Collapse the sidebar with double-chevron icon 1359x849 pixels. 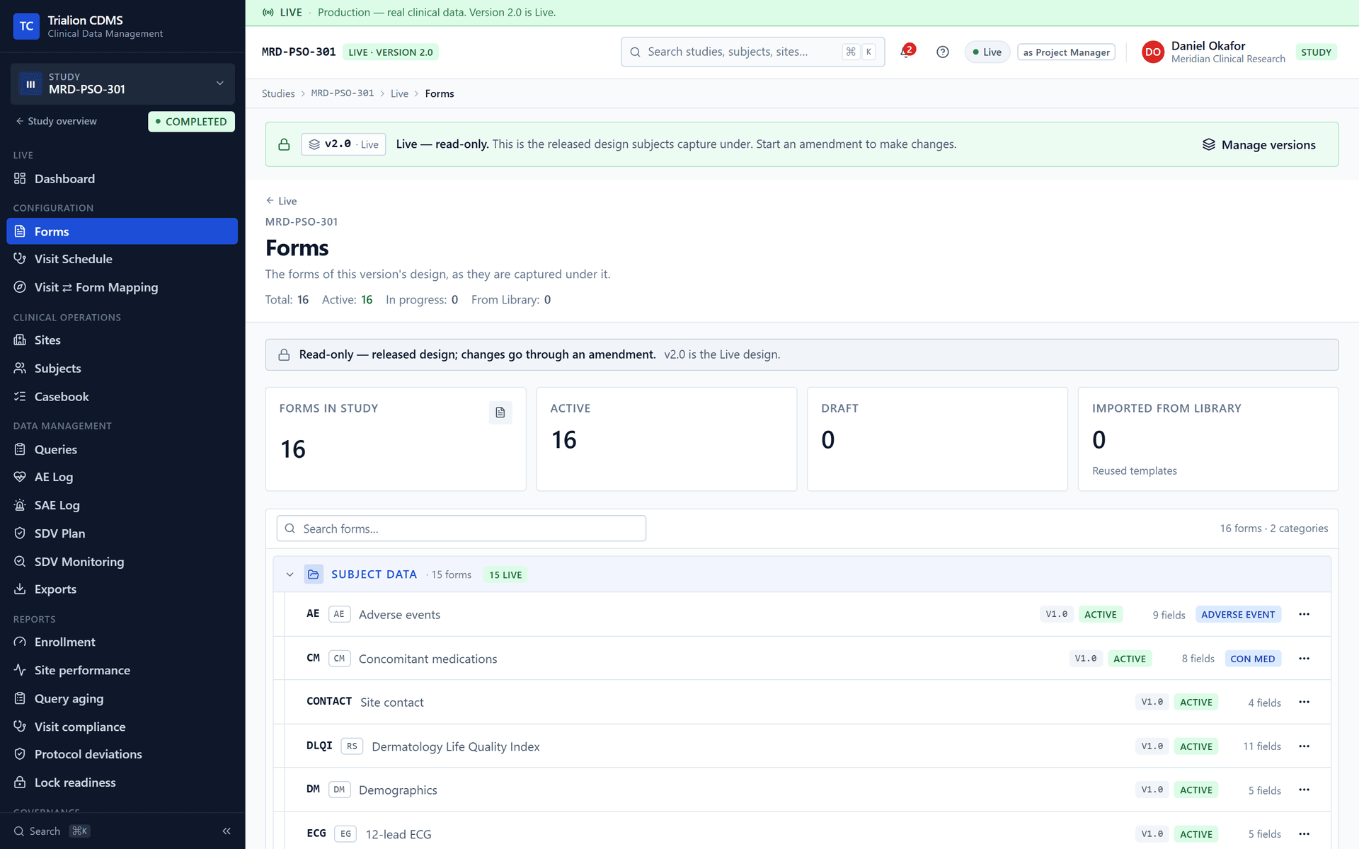226,831
